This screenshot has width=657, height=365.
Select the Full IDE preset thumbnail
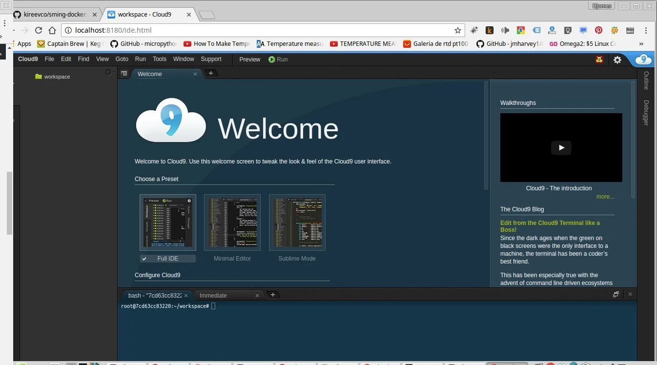(x=168, y=223)
